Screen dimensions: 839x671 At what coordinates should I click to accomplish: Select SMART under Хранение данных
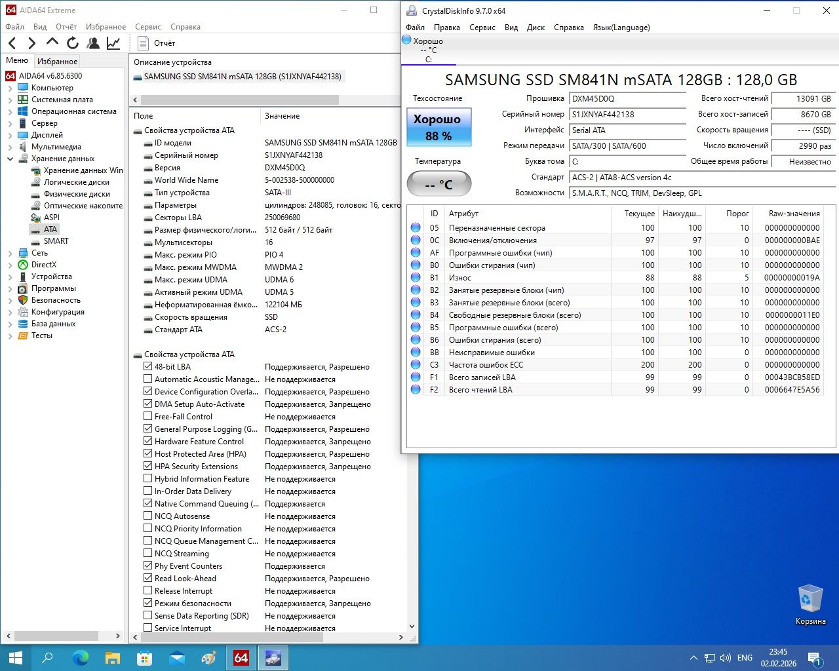(x=56, y=241)
